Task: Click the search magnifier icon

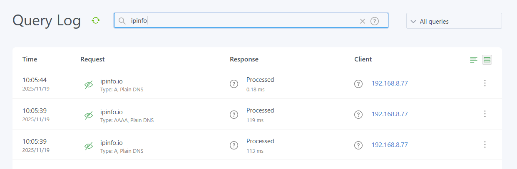Action: click(x=122, y=21)
